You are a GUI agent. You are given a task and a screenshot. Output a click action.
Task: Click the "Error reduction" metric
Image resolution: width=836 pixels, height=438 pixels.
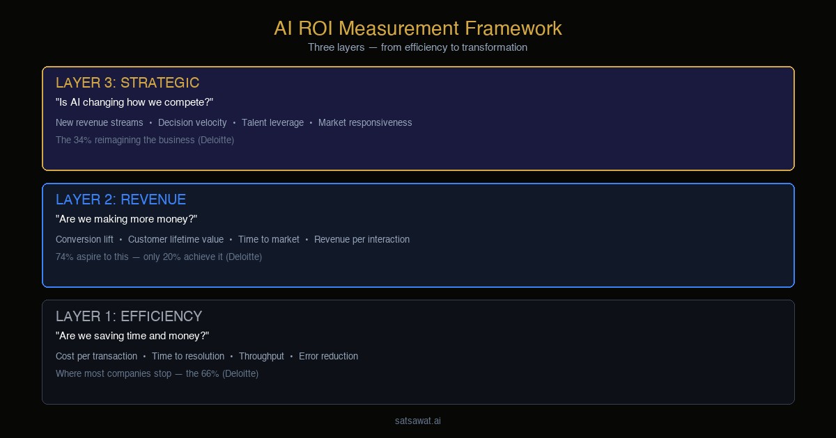pyautogui.click(x=328, y=356)
